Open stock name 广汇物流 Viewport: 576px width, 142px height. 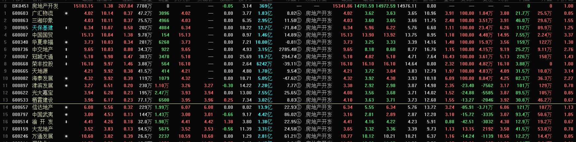42,13
